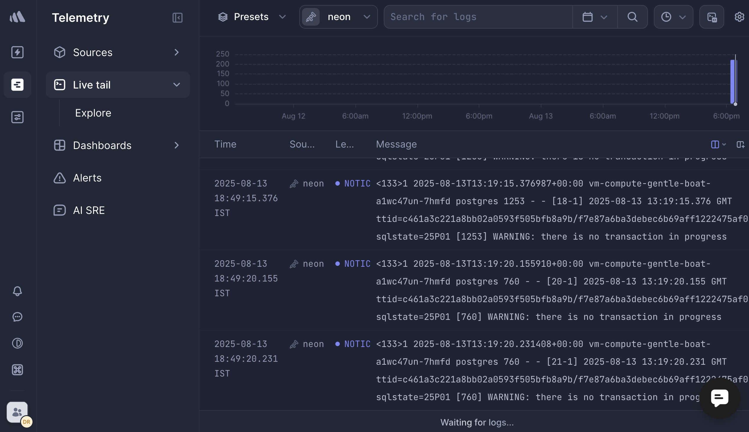Open the keyboard shortcuts command icon

click(17, 370)
